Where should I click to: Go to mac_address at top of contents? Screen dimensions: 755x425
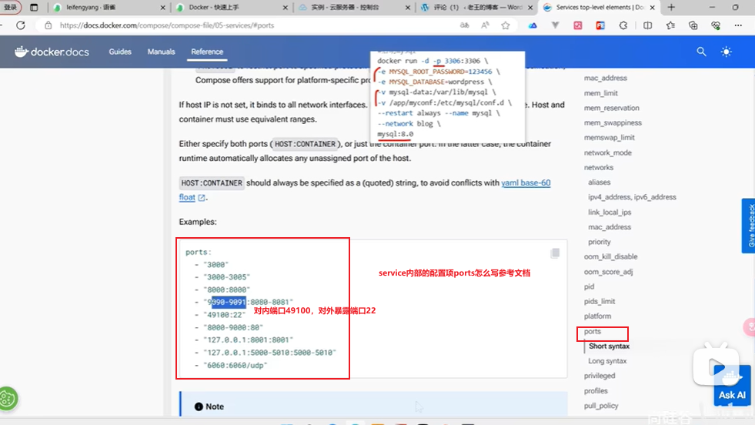click(x=605, y=78)
